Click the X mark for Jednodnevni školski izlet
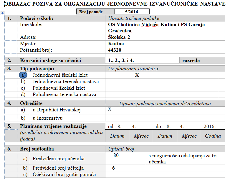 (137, 75)
